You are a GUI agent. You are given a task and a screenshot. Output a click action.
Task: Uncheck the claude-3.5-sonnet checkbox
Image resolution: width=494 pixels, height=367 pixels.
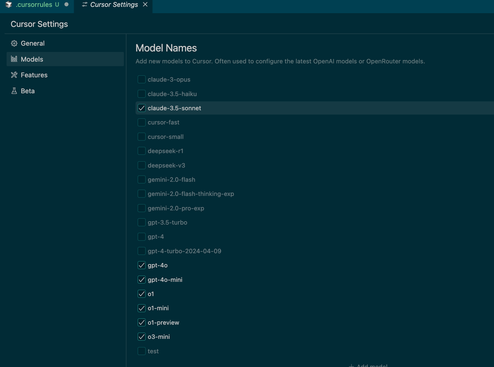click(x=142, y=108)
